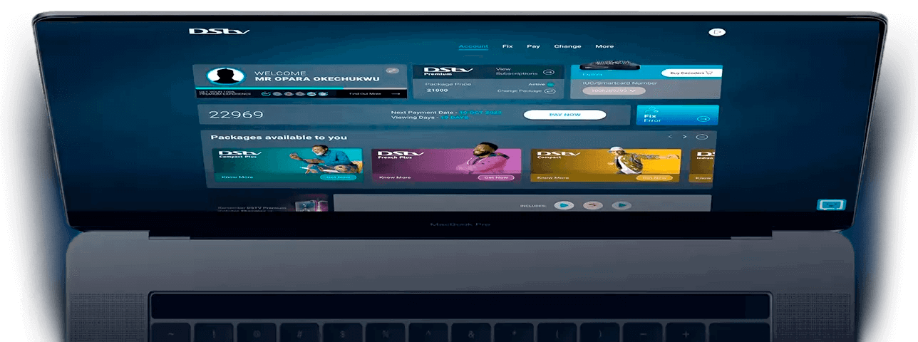Screen dimensions: 918x342
Task: Click Know More on the yellow Compact card
Action: pyautogui.click(x=553, y=177)
